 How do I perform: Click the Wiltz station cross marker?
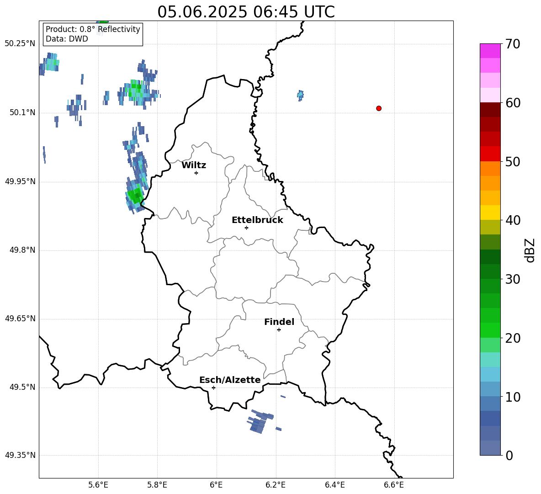point(196,173)
